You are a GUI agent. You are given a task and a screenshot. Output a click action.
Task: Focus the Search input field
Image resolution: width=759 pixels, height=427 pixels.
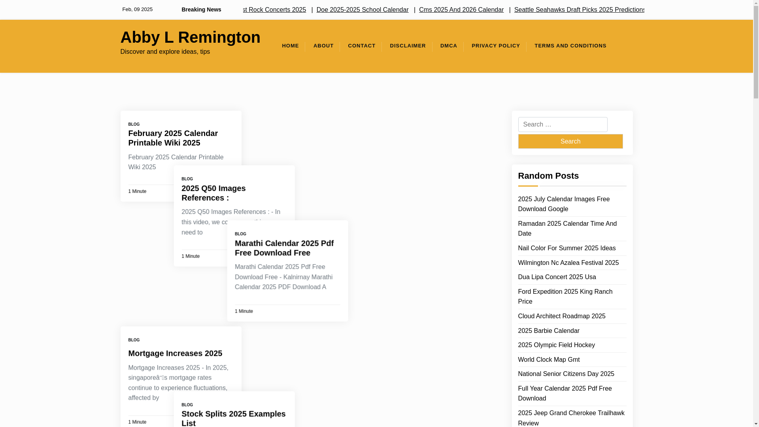[563, 125]
